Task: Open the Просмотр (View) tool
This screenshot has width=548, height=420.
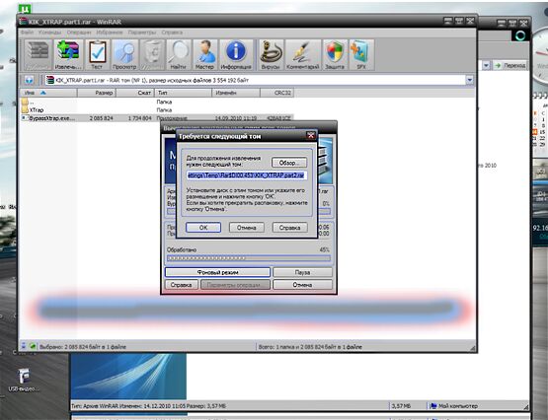Action: (x=124, y=55)
